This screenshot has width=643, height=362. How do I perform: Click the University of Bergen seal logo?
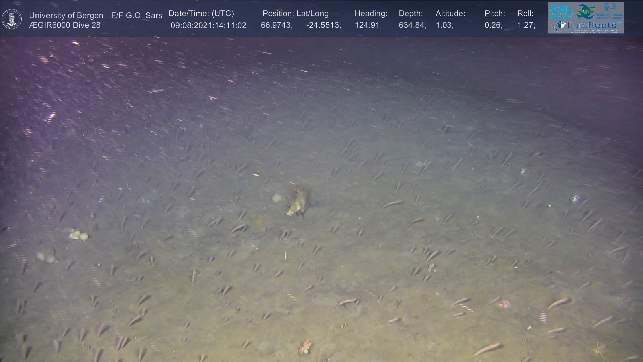[x=12, y=19]
